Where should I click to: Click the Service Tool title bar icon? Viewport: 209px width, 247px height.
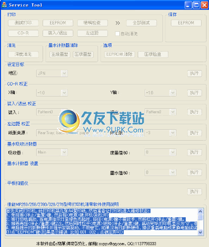(4, 5)
